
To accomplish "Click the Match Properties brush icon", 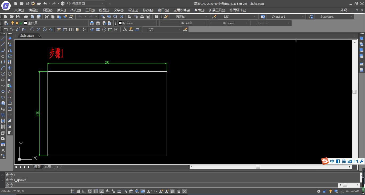I will 65,17.
